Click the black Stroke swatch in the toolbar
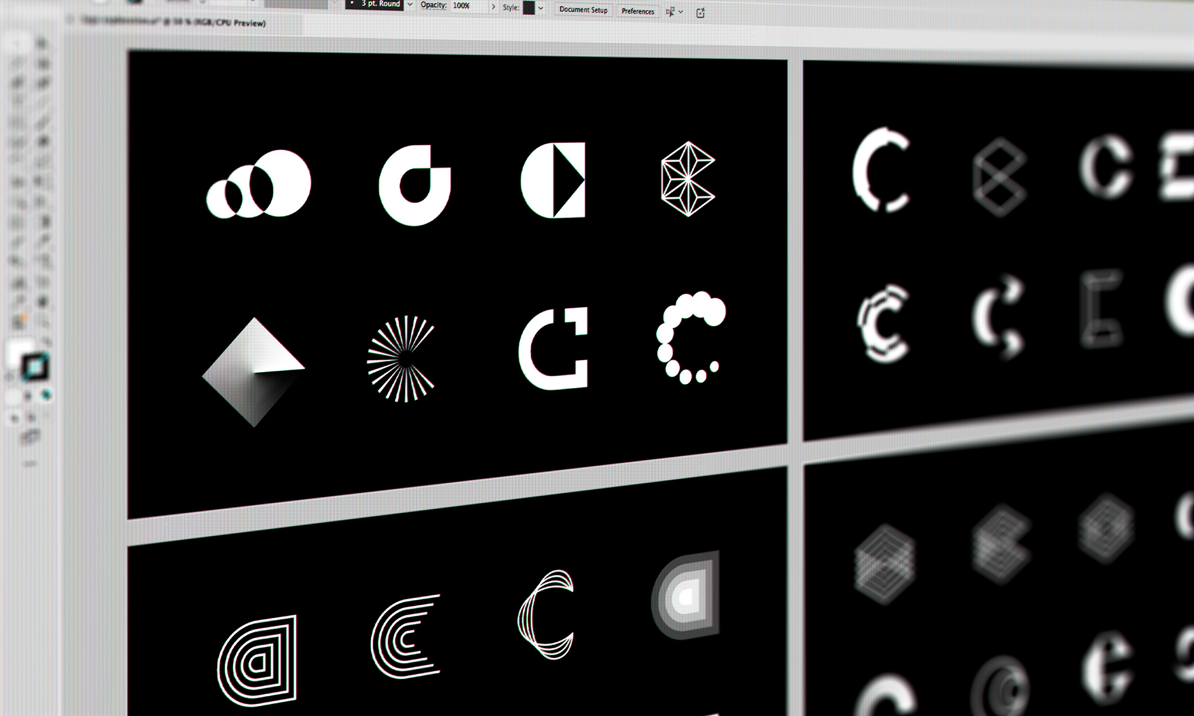1194x716 pixels. pyautogui.click(x=35, y=368)
